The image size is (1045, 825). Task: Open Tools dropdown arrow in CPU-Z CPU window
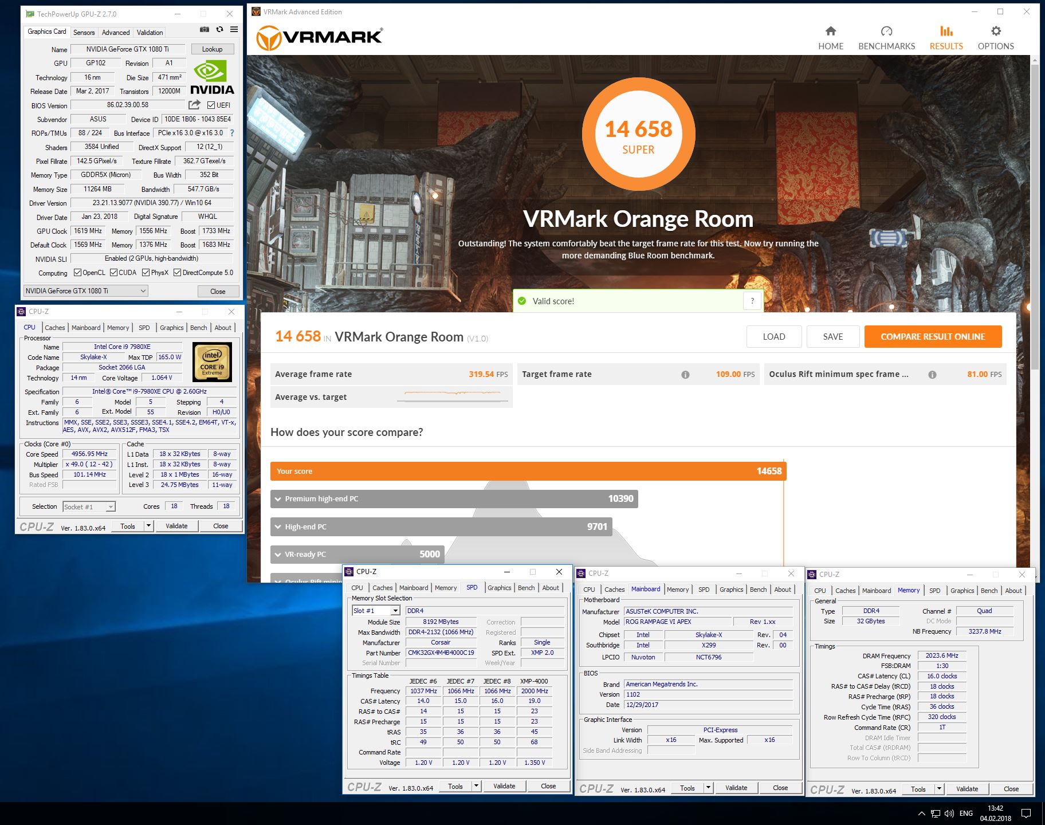[148, 526]
